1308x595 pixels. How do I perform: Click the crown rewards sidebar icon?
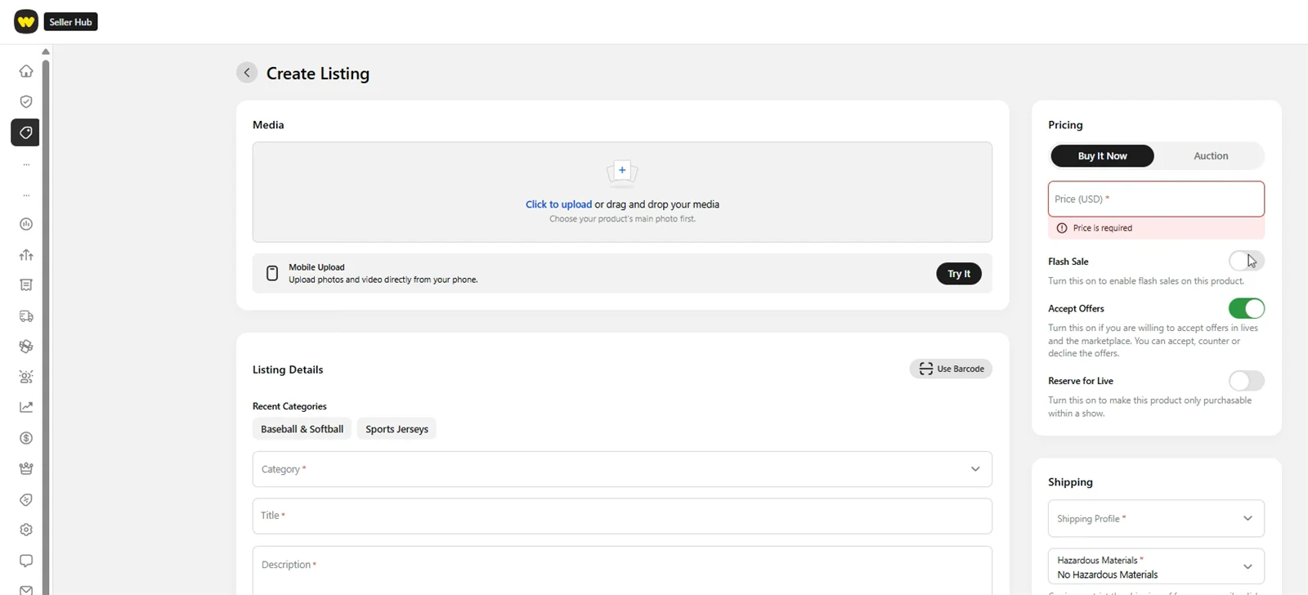click(x=26, y=468)
